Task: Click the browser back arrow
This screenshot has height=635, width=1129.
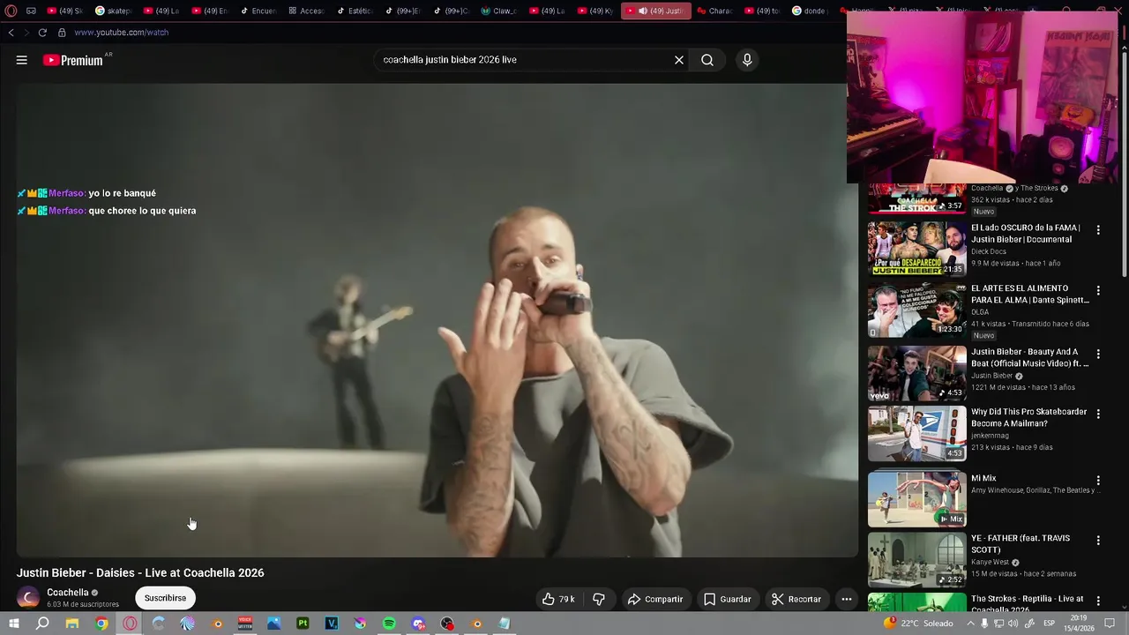Action: click(x=11, y=33)
